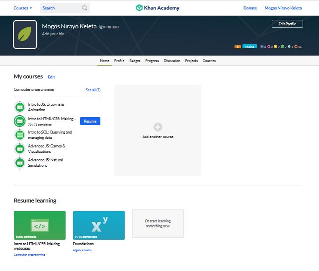Image resolution: width=319 pixels, height=271 pixels.
Task: Click the Computer programming heading
Action: click(34, 89)
